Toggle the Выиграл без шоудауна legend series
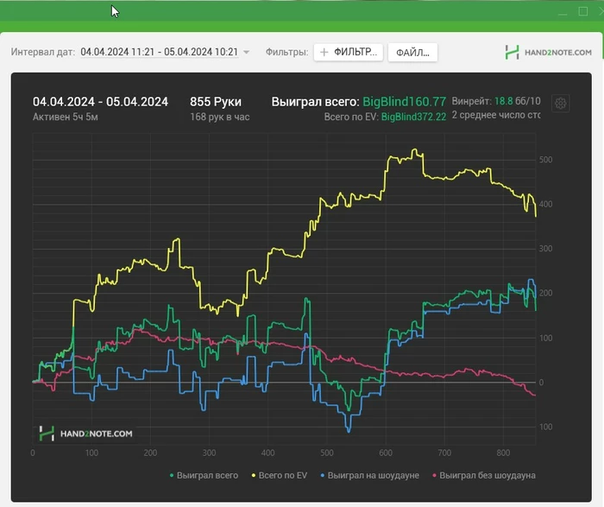Screen dimensions: 604x507 (x=484, y=475)
